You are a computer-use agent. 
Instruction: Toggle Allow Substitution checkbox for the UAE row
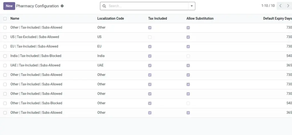click(x=188, y=66)
